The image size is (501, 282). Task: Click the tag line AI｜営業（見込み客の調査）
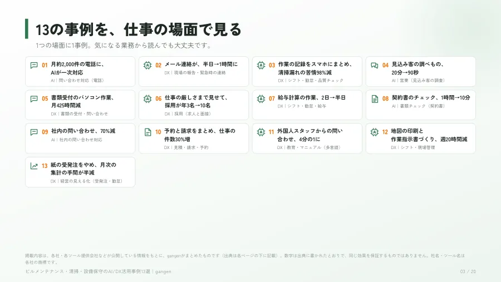click(x=418, y=81)
